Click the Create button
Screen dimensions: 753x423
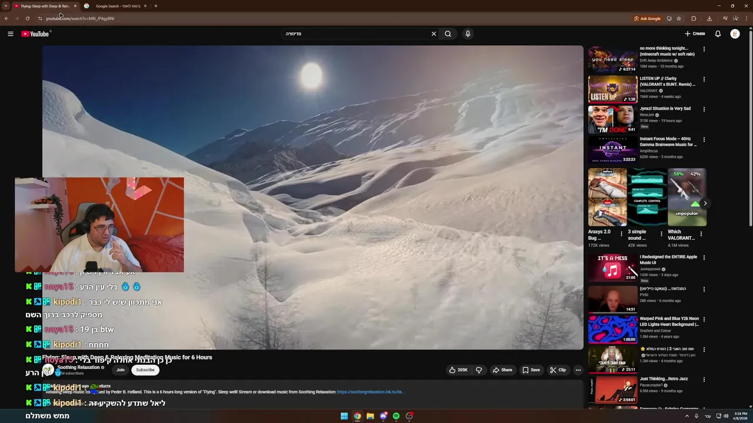(x=695, y=34)
